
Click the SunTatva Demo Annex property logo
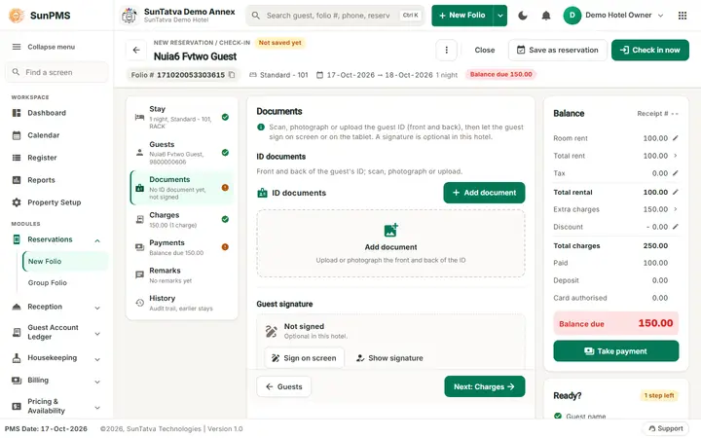[129, 16]
